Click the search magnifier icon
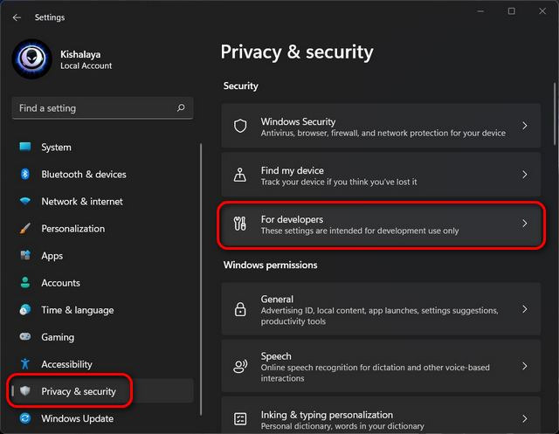 [181, 107]
